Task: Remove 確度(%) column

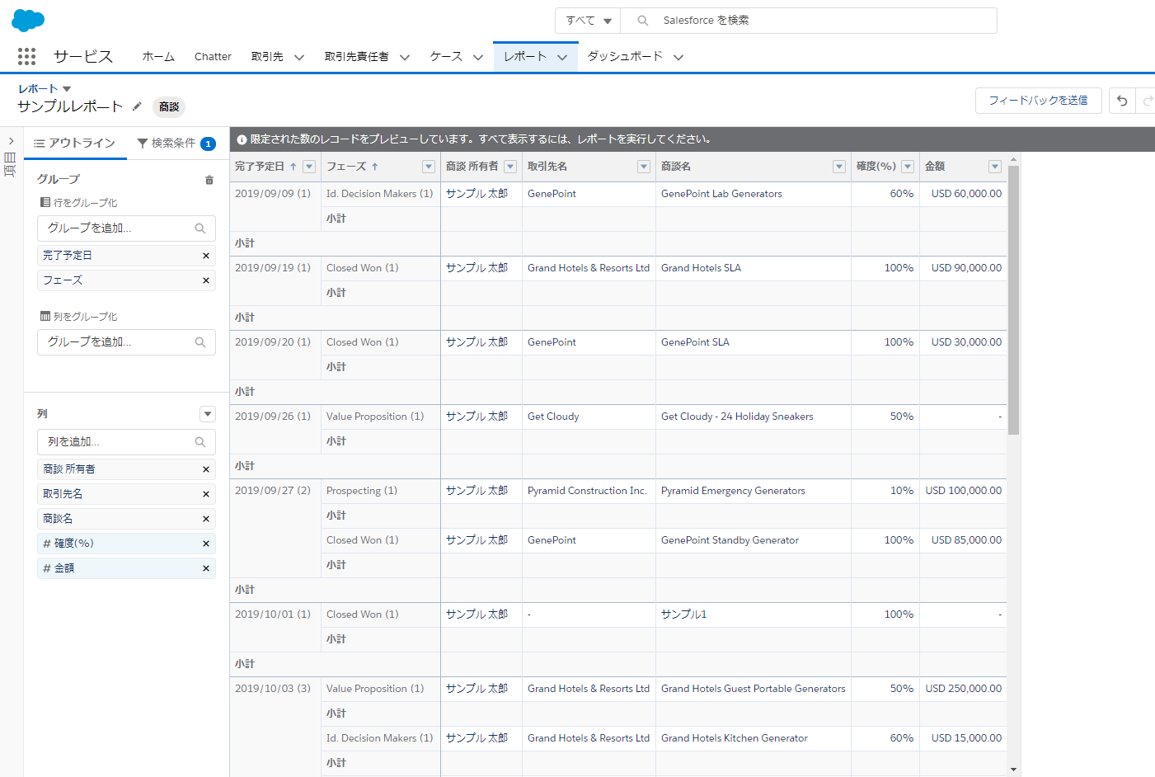Action: click(x=206, y=544)
